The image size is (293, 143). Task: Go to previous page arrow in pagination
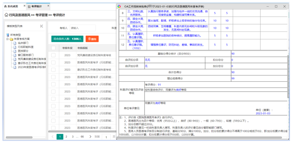click(x=53, y=137)
